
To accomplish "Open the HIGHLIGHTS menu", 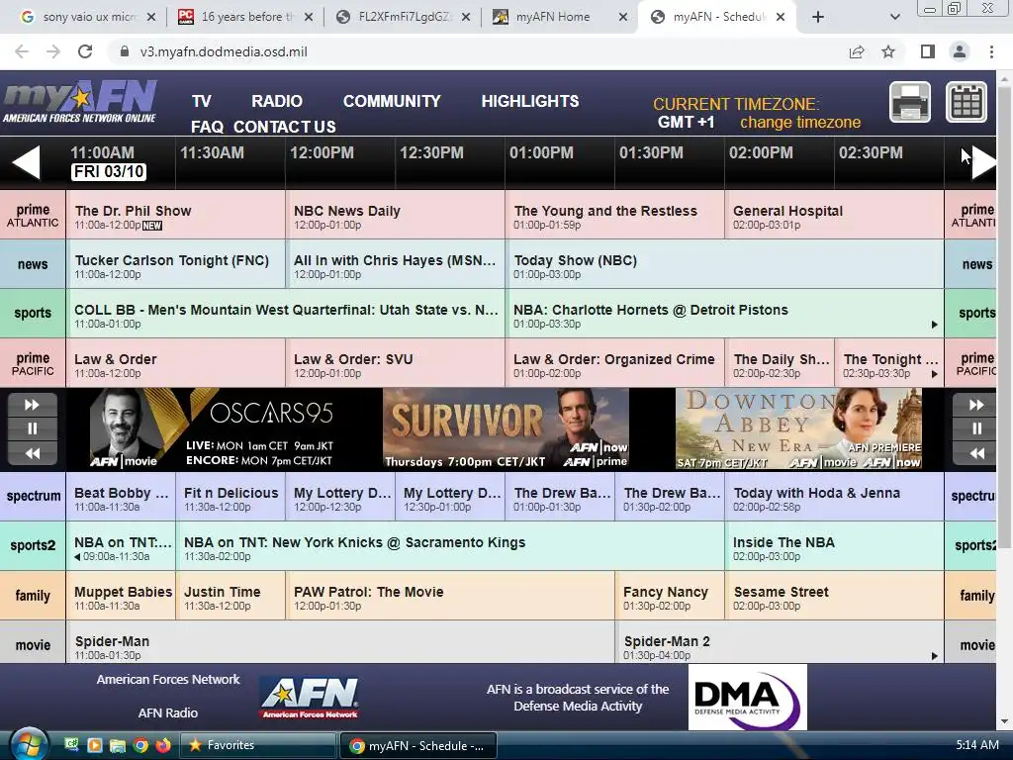I will [x=530, y=102].
